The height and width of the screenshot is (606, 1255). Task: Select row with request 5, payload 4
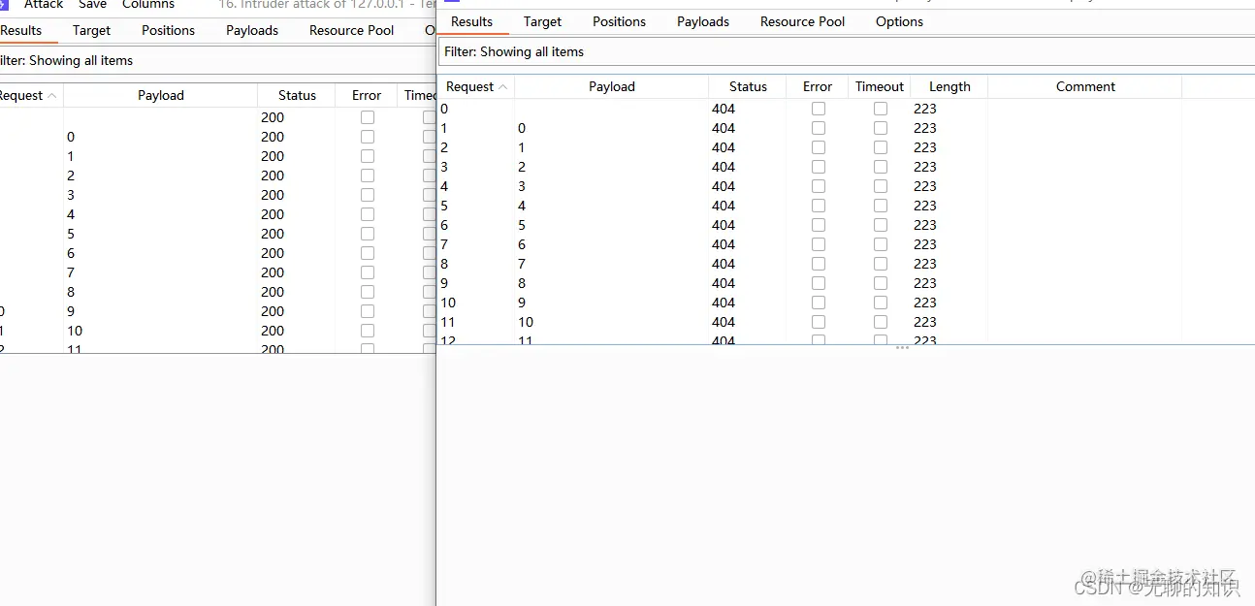pyautogui.click(x=846, y=206)
